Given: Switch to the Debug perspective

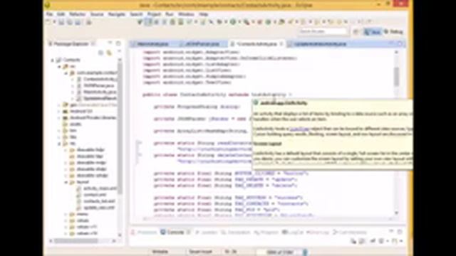Looking at the screenshot, I should [393, 32].
